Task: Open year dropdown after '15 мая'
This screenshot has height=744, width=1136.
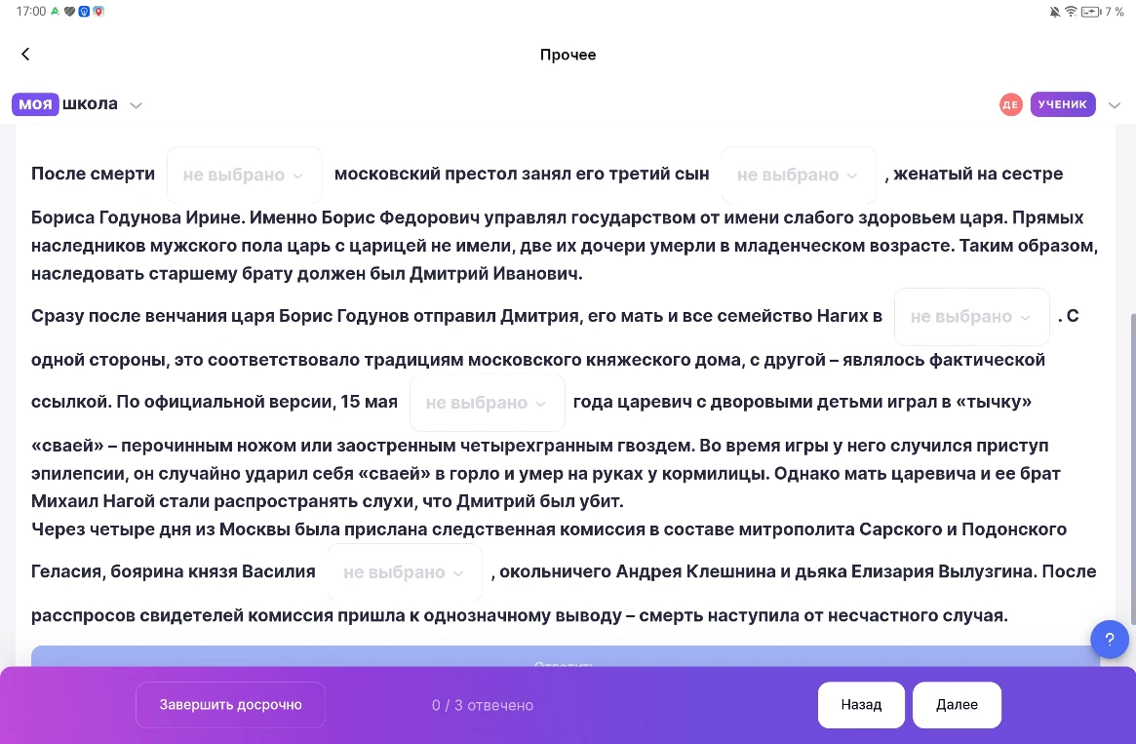Action: [487, 403]
